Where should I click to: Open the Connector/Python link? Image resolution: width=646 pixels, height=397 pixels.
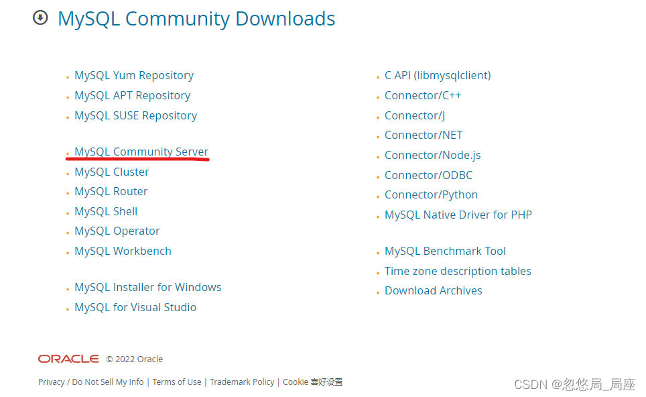point(431,195)
